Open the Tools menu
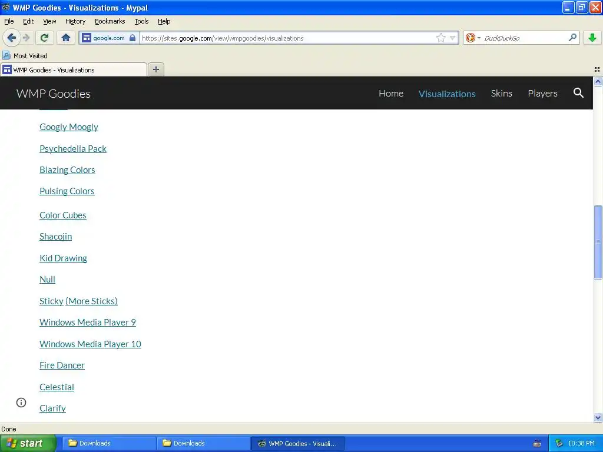603x452 pixels. pos(141,21)
